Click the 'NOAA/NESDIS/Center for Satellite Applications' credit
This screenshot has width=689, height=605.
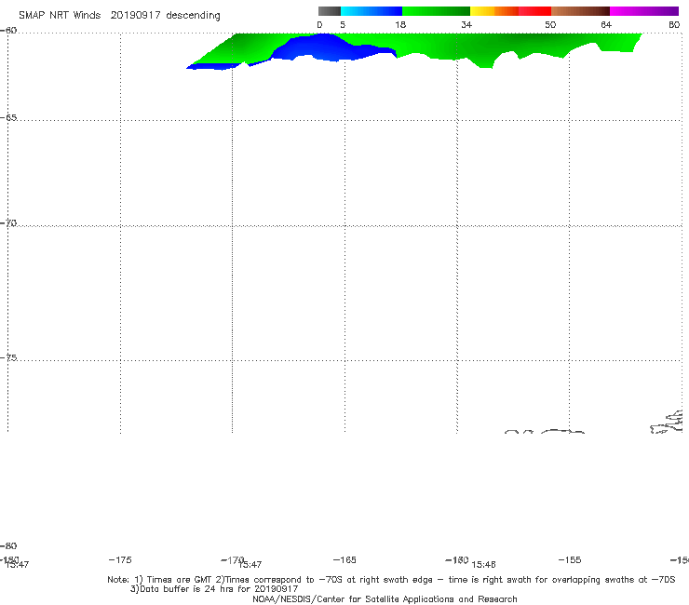pyautogui.click(x=385, y=598)
